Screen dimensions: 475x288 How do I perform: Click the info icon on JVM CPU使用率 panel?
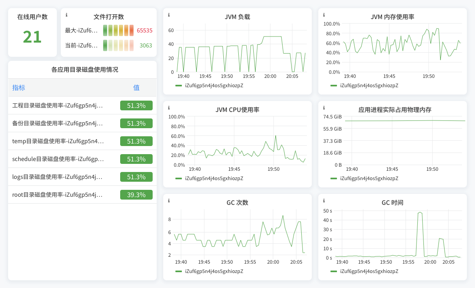tap(168, 108)
